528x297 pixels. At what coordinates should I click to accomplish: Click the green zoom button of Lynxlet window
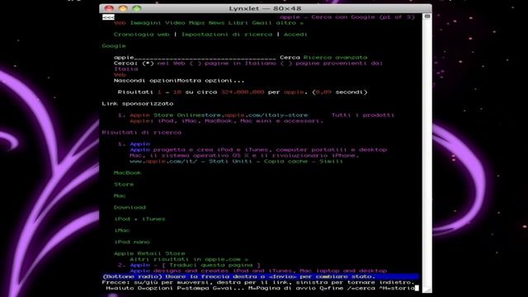[137, 8]
